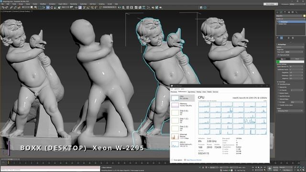Toggle the Specified Normals checkbox
The height and width of the screenshot is (172, 306).
click(278, 96)
